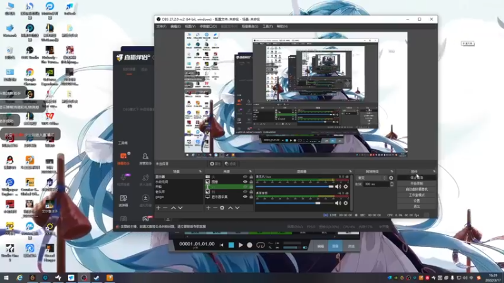Open 帮助(H) menu in OBS
Image resolution: width=504 pixels, height=283 pixels.
coord(282,26)
